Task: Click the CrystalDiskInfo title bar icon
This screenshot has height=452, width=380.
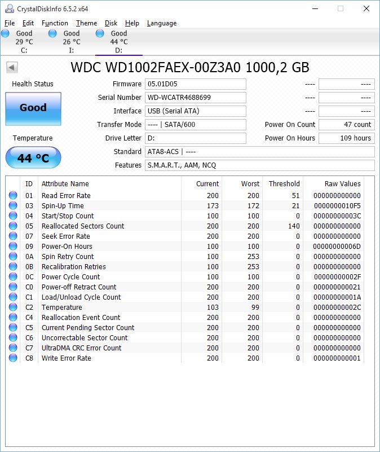Action: 10,8
